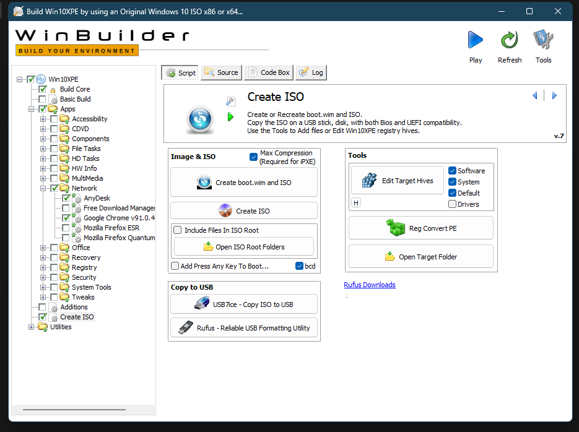
Task: Expand the MultiMedia node
Action: click(43, 178)
